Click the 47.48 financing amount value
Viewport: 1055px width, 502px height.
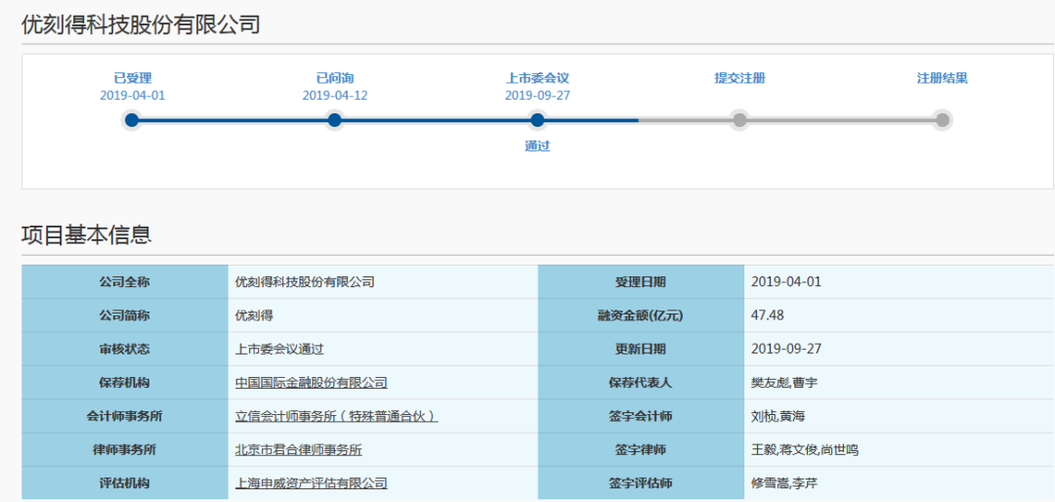click(768, 315)
